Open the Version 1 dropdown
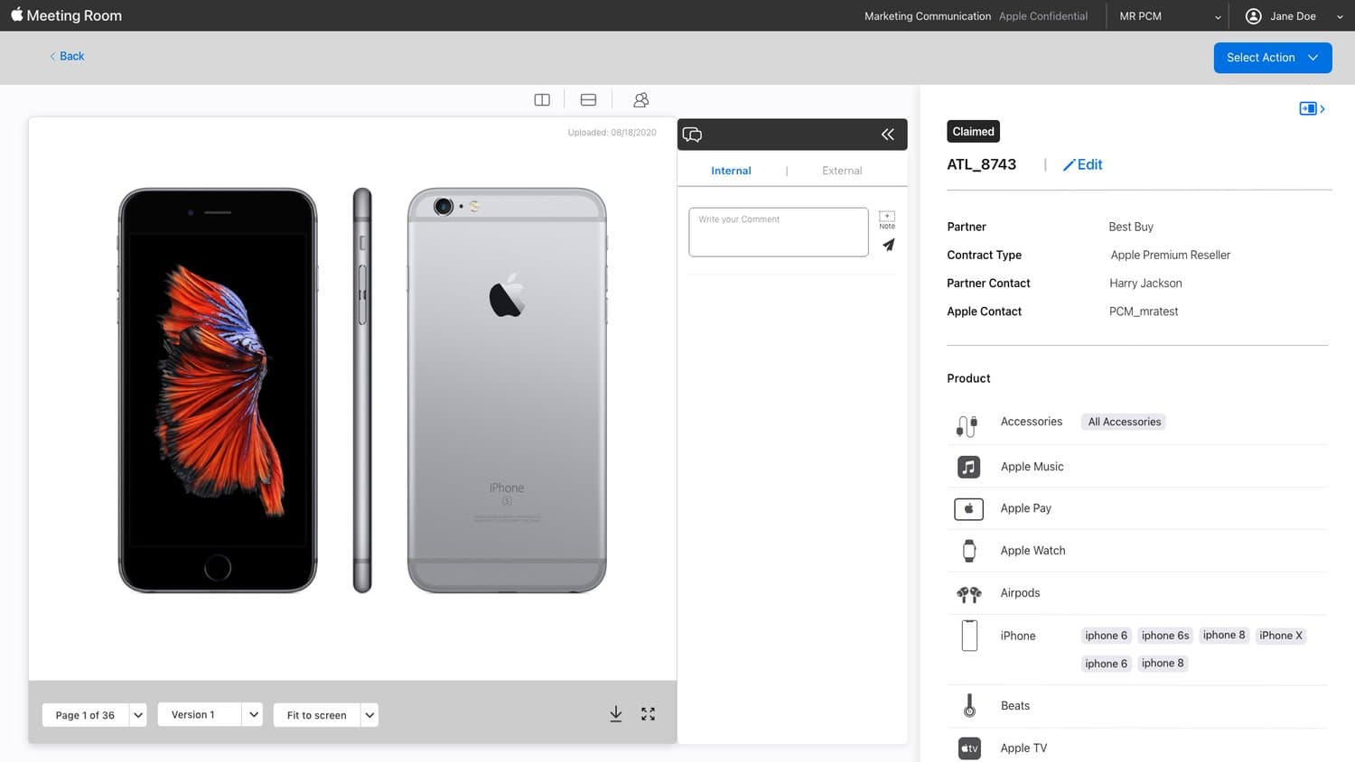1355x762 pixels. (x=210, y=714)
